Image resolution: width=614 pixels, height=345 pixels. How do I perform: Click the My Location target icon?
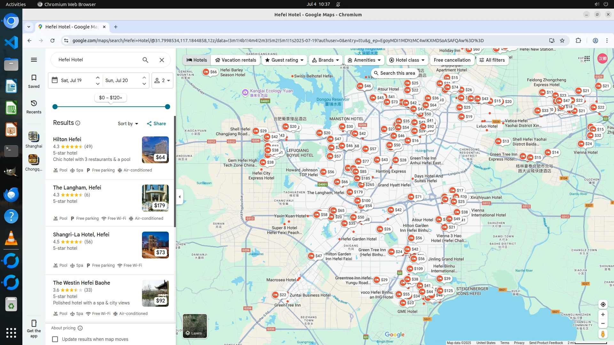coord(603,304)
